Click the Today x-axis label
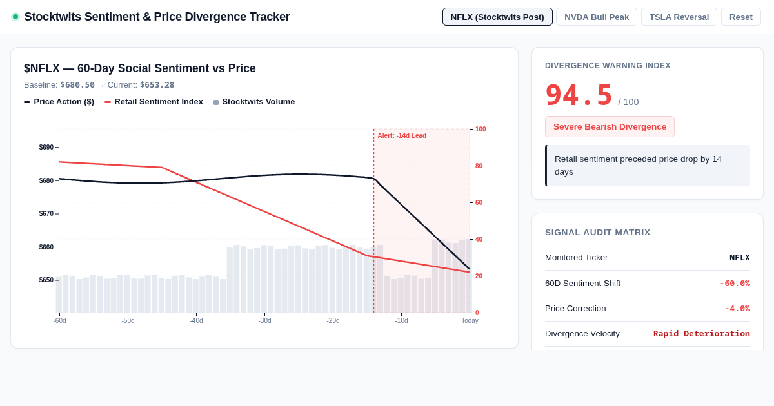 tap(470, 320)
